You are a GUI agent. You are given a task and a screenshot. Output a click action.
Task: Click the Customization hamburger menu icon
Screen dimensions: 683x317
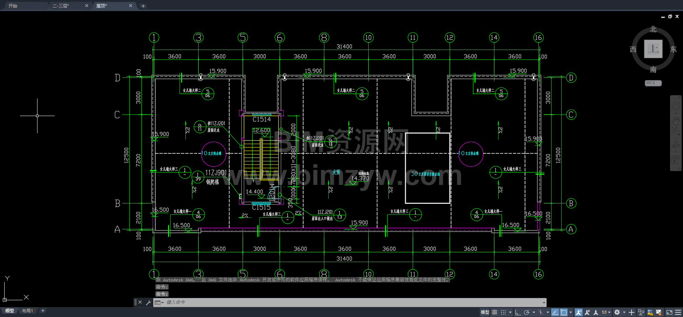tap(678, 312)
